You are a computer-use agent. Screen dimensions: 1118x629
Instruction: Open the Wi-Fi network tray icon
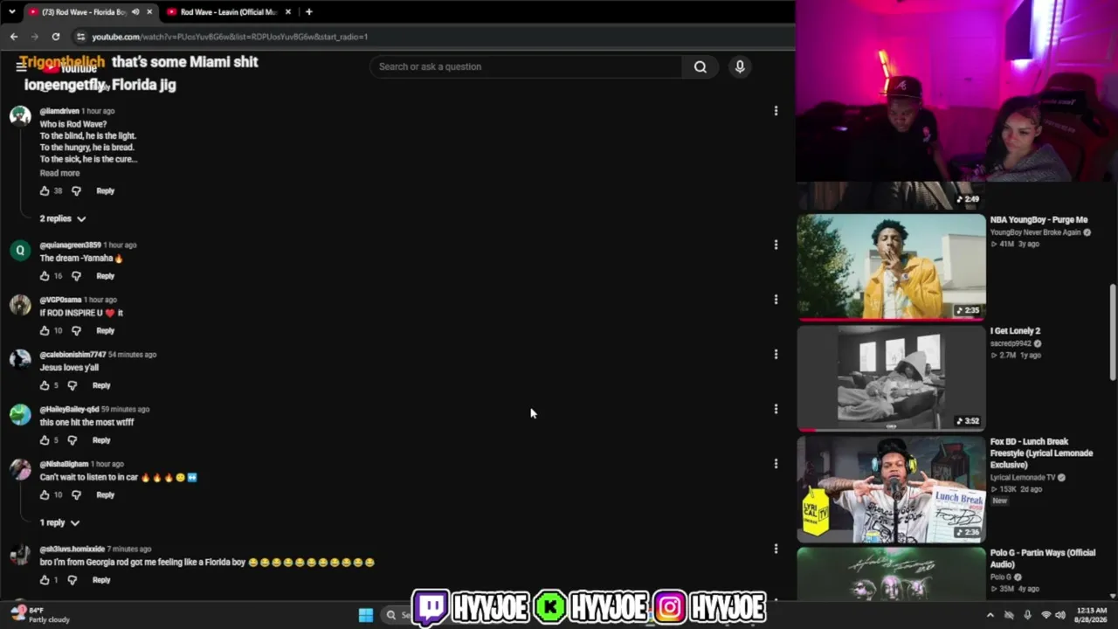tap(1046, 615)
